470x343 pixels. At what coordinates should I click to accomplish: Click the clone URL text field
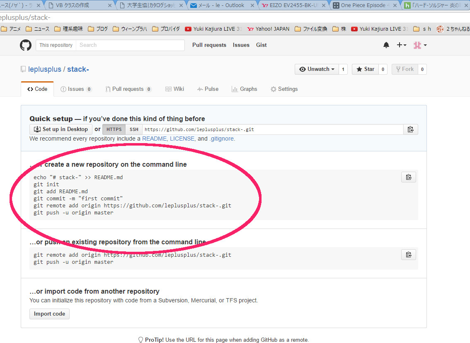pos(273,129)
